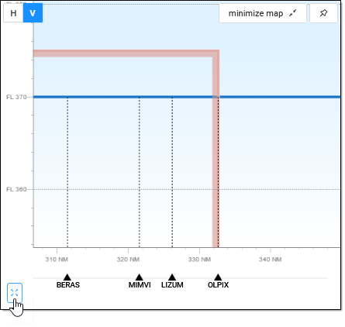Click the FL 370 altitude label
The image size is (345, 327).
click(x=16, y=97)
